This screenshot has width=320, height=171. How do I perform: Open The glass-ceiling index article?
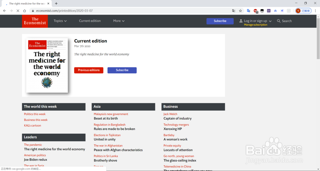[x=180, y=160]
